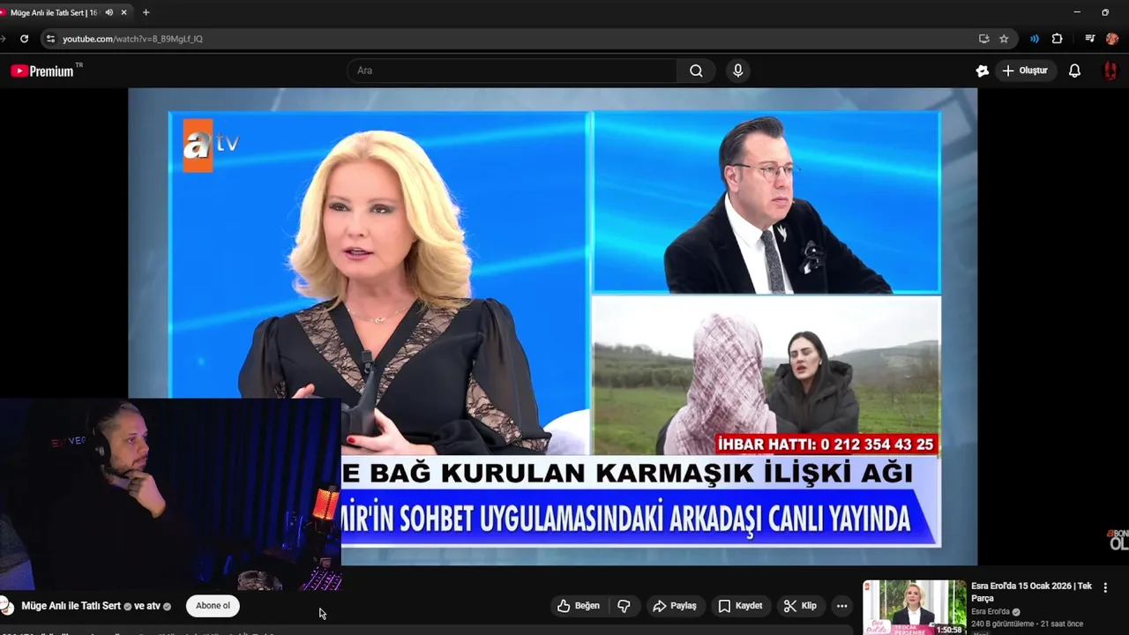1129x635 pixels.
Task: Click the '240 B görüntüleme' view count text
Action: (x=1004, y=624)
